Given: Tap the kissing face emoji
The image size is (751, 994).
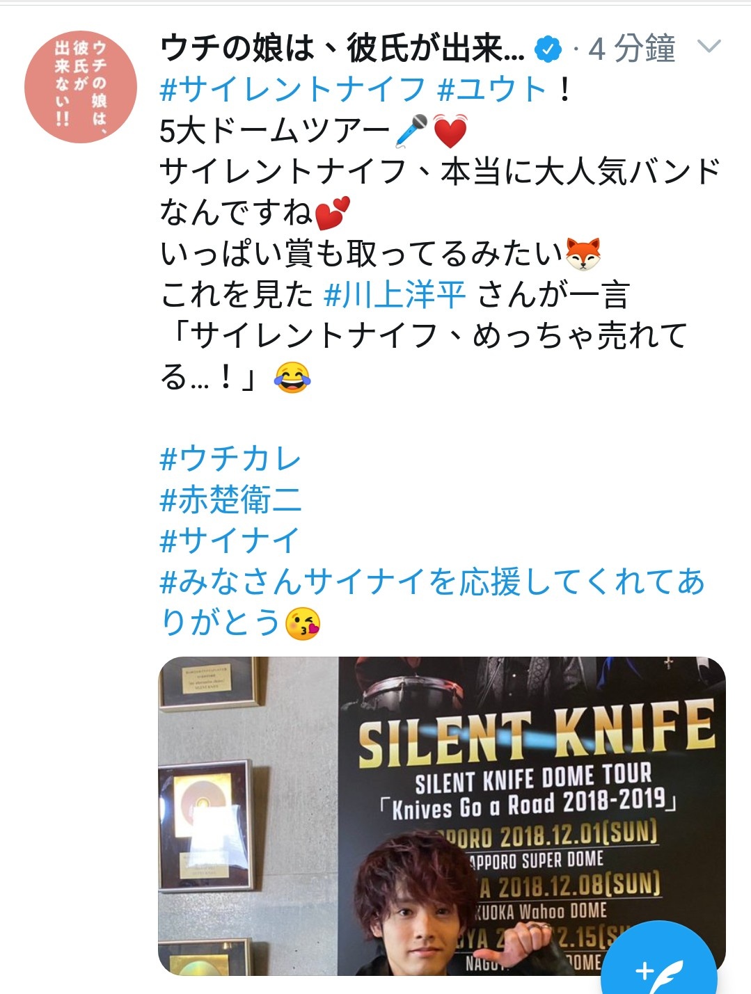Looking at the screenshot, I should coord(303,623).
